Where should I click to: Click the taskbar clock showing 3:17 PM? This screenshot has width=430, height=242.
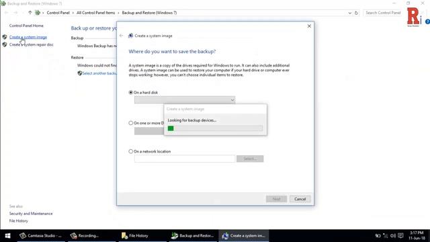pos(417,236)
